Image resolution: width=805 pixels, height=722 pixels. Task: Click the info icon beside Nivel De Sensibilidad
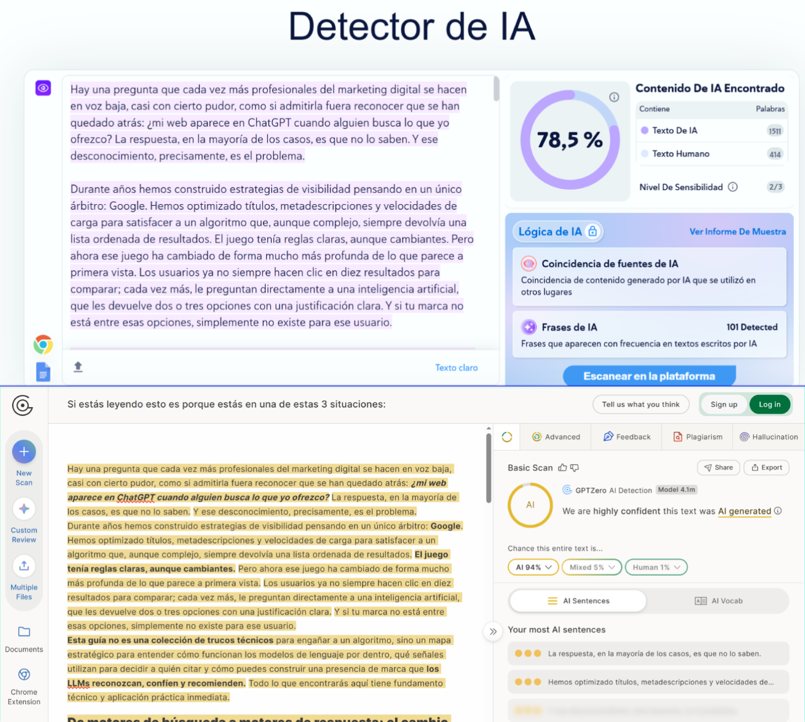point(733,187)
